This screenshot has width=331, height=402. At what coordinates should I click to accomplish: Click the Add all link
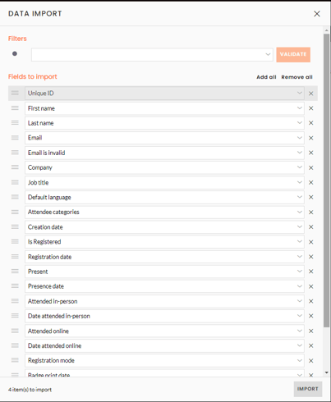266,77
